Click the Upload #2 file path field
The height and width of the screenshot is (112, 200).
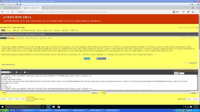[x=147, y=93]
